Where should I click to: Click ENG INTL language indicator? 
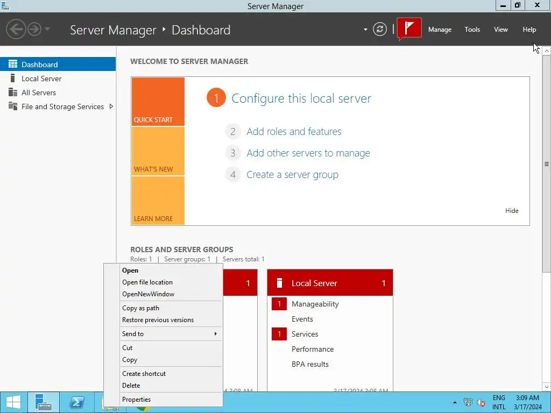[499, 402]
